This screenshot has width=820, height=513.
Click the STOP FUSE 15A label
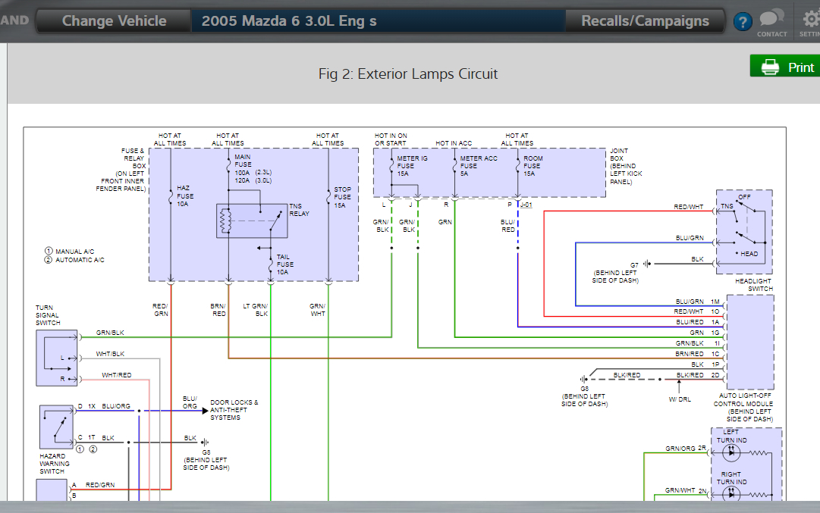343,198
